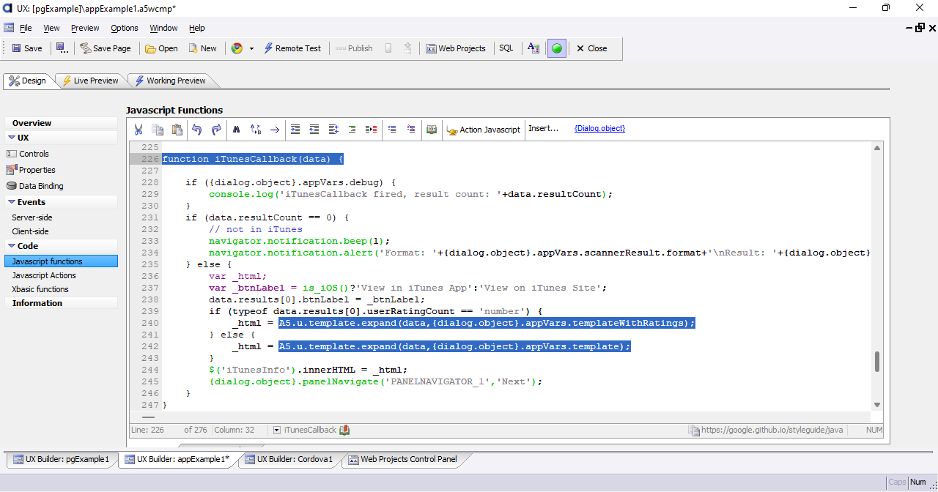Viewport: 938px width, 492px height.
Task: Click the font/language A icon
Action: pyautogui.click(x=533, y=48)
